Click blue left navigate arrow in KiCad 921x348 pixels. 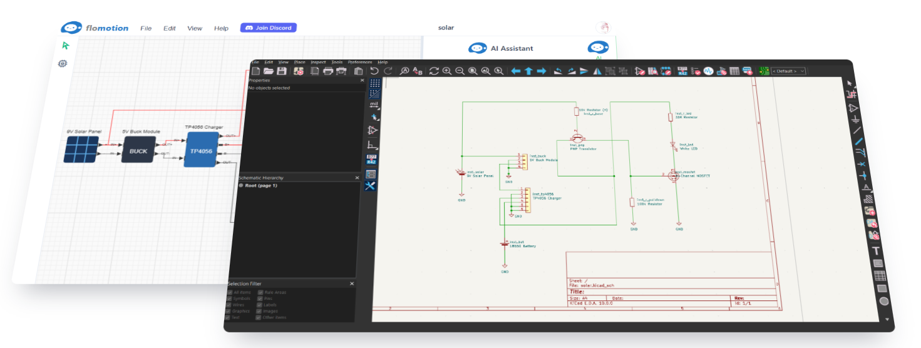click(516, 71)
